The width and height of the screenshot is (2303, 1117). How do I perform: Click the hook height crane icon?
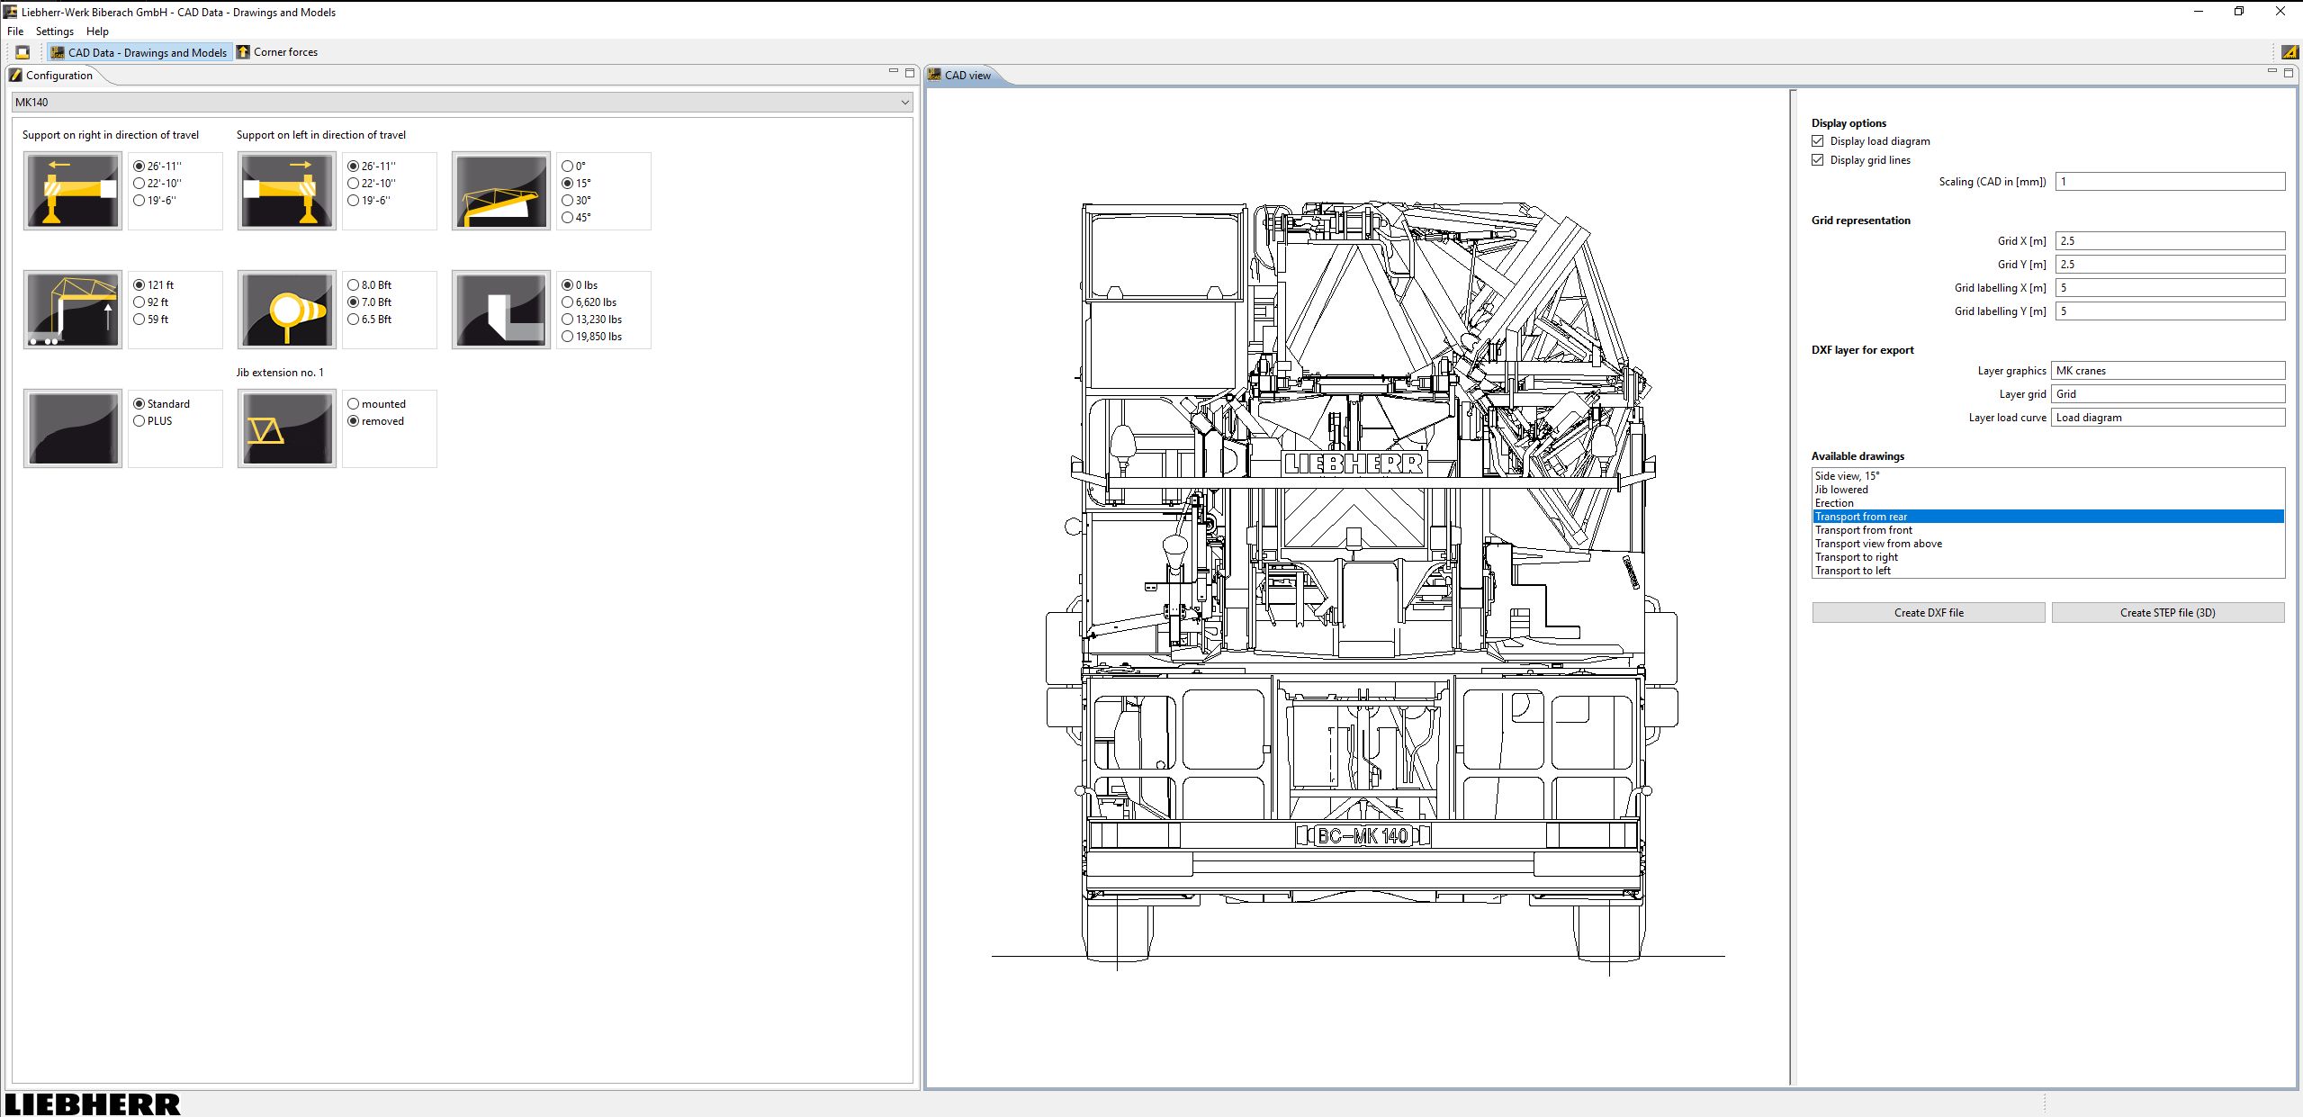pyautogui.click(x=72, y=309)
